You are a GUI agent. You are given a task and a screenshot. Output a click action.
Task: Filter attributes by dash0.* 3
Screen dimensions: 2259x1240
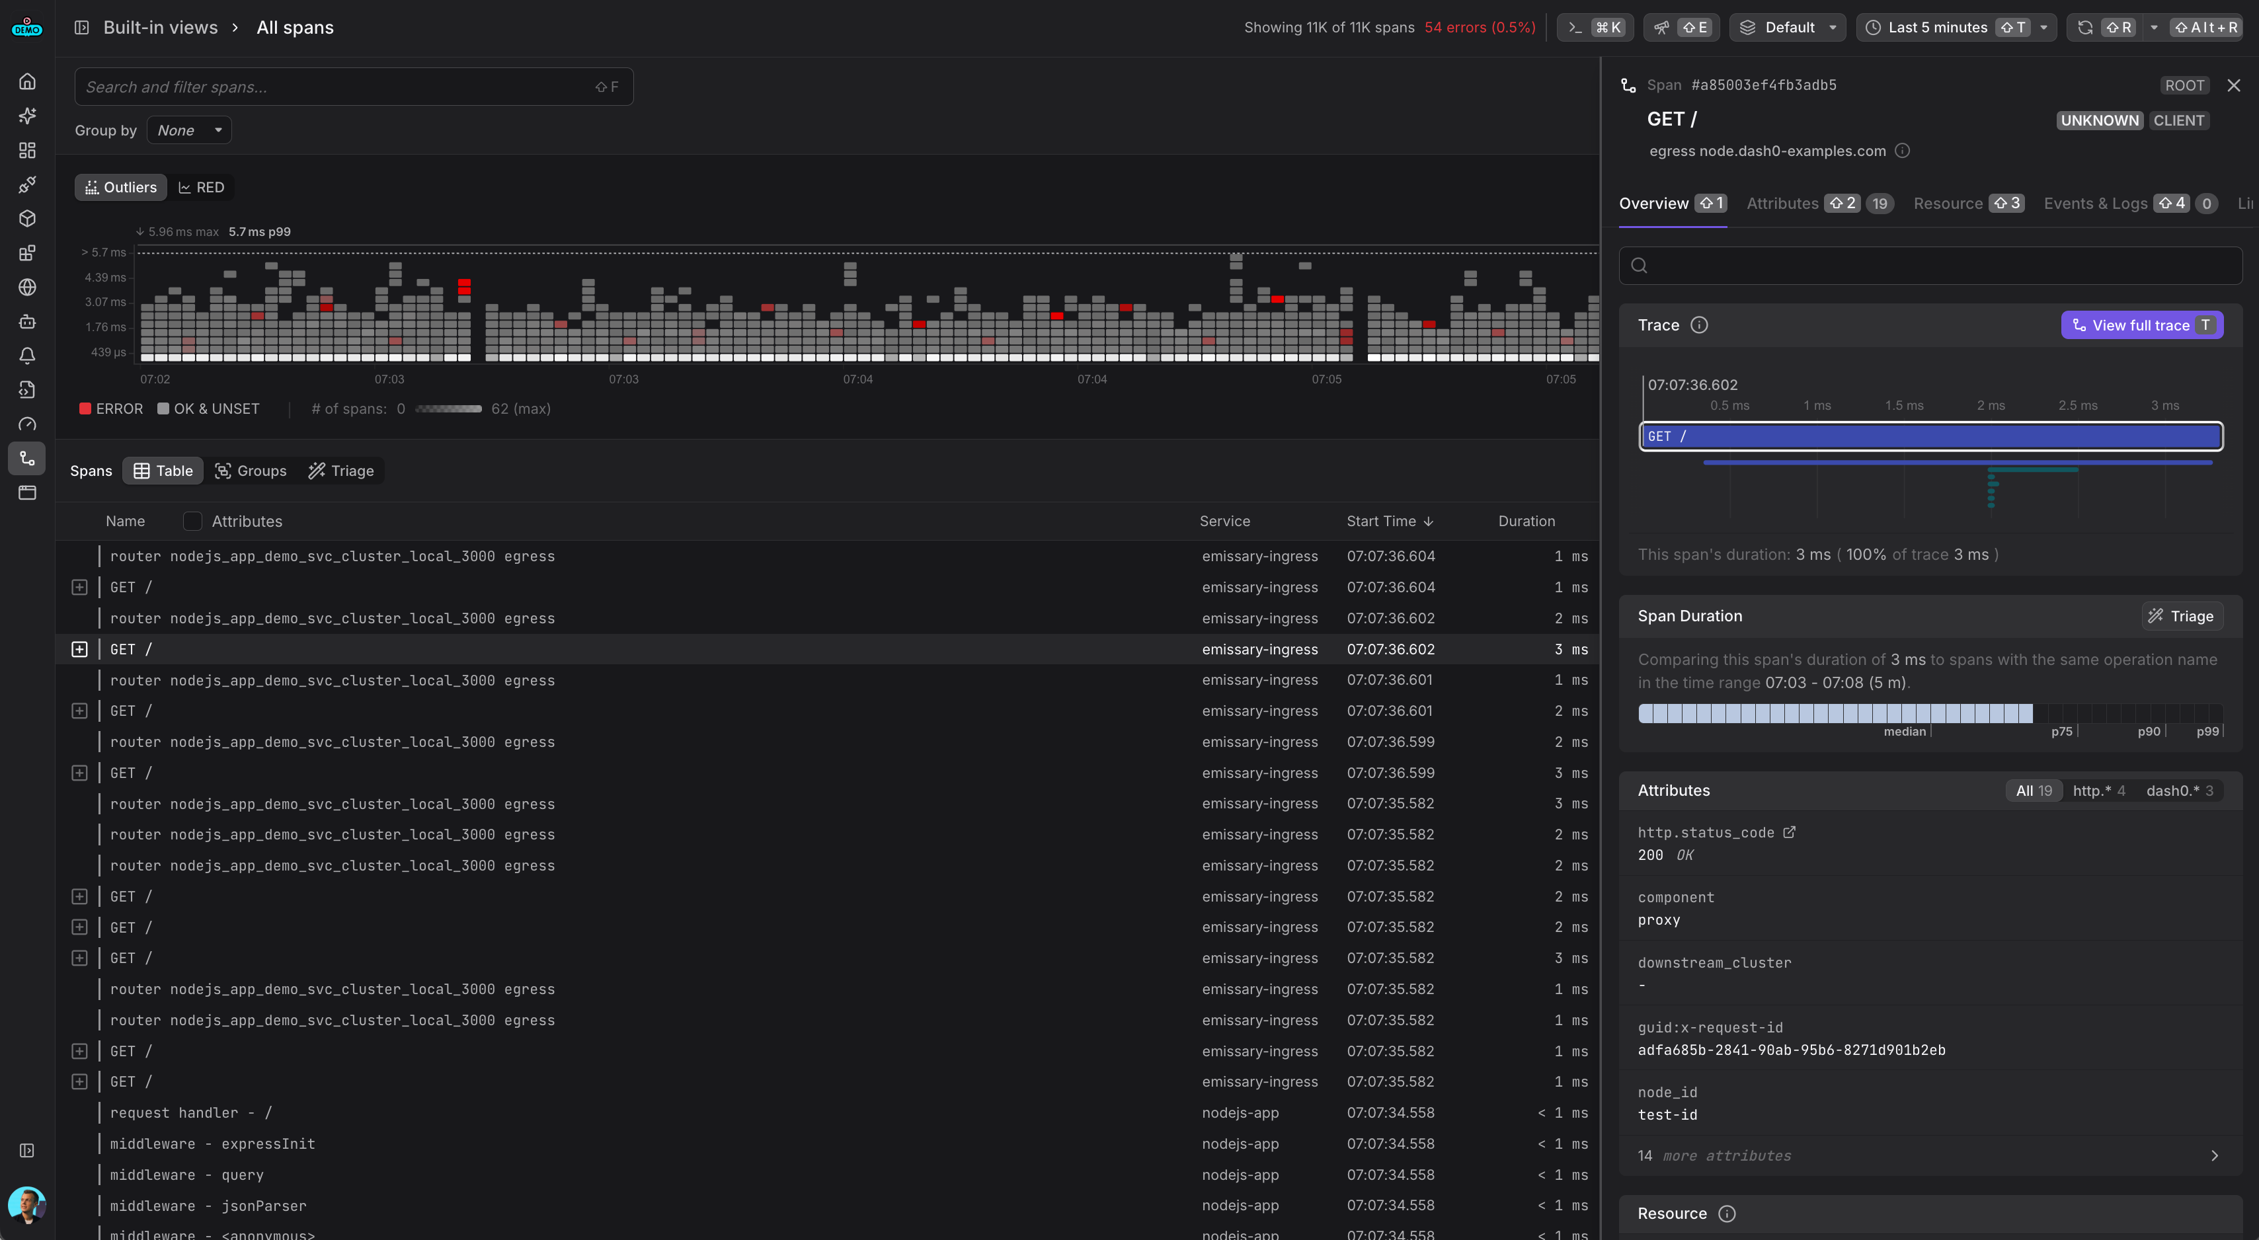tap(2179, 791)
